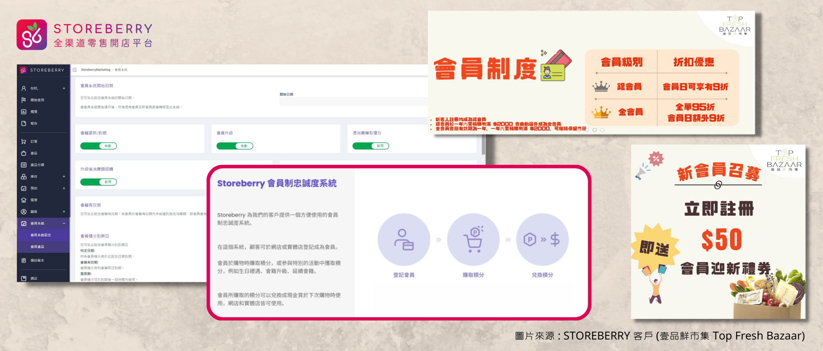
Task: Click the 登記會員 circle icon
Action: [404, 240]
